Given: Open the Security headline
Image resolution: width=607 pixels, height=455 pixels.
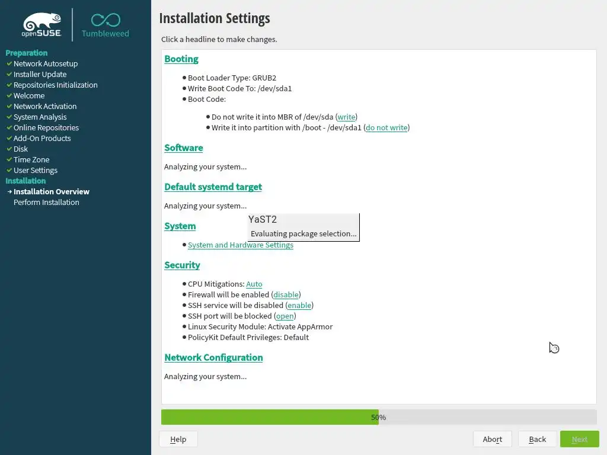Looking at the screenshot, I should [182, 265].
